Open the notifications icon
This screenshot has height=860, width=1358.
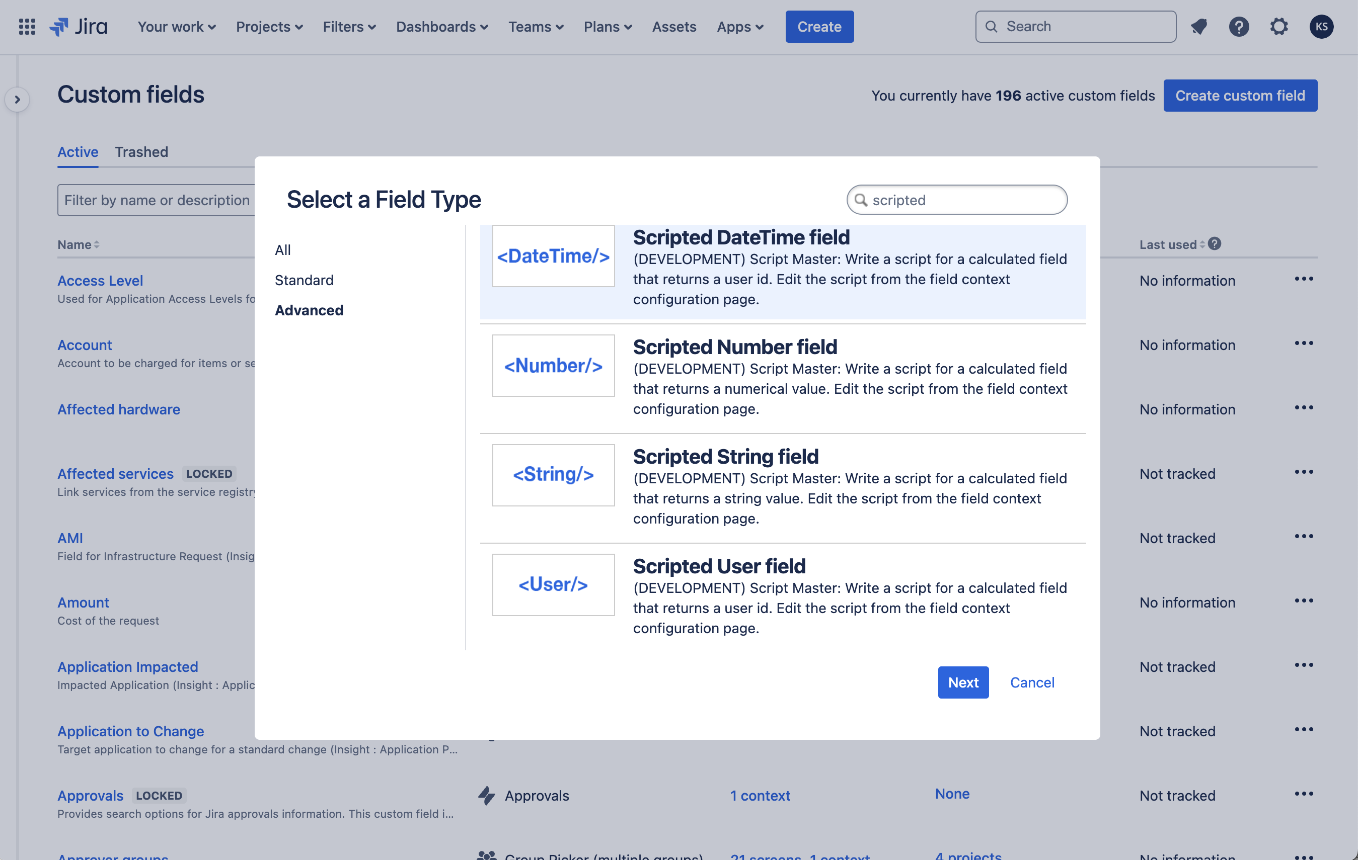click(x=1199, y=27)
